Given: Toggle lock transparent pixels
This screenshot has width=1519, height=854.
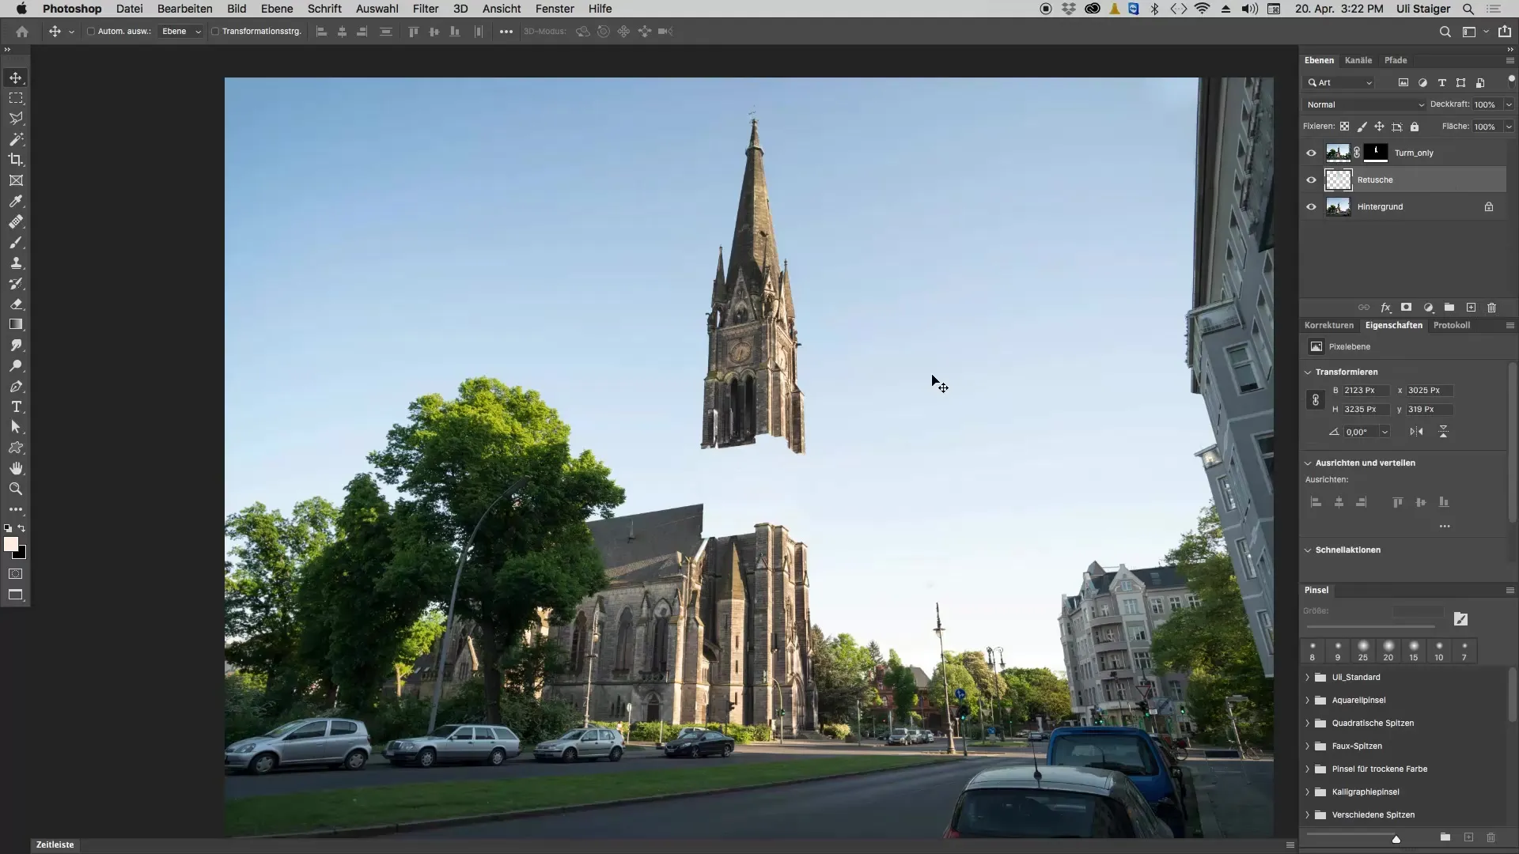Looking at the screenshot, I should 1344,127.
